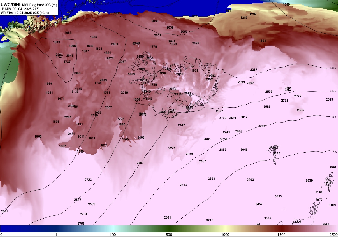Click the map value 2287

[x=254, y=70]
